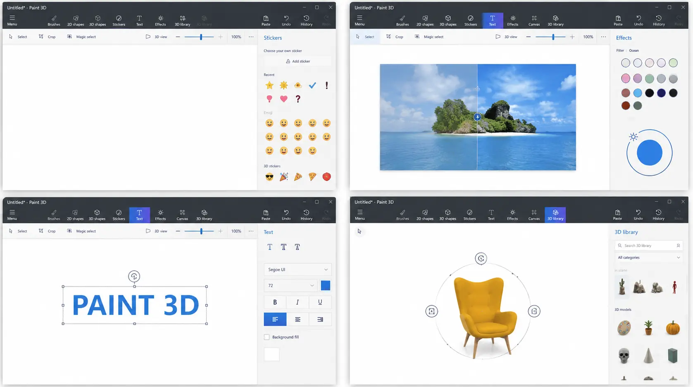693x387 pixels.
Task: Click Crop in Stickers window
Action: [x=47, y=37]
